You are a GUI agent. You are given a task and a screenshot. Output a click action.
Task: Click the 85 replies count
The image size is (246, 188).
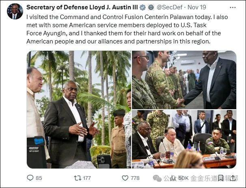pyautogui.click(x=39, y=178)
